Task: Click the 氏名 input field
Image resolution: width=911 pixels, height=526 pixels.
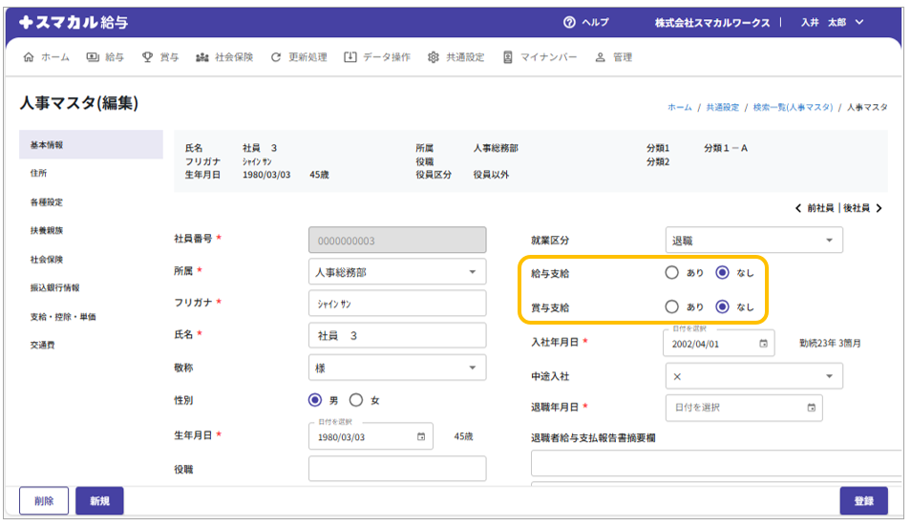Action: 397,336
